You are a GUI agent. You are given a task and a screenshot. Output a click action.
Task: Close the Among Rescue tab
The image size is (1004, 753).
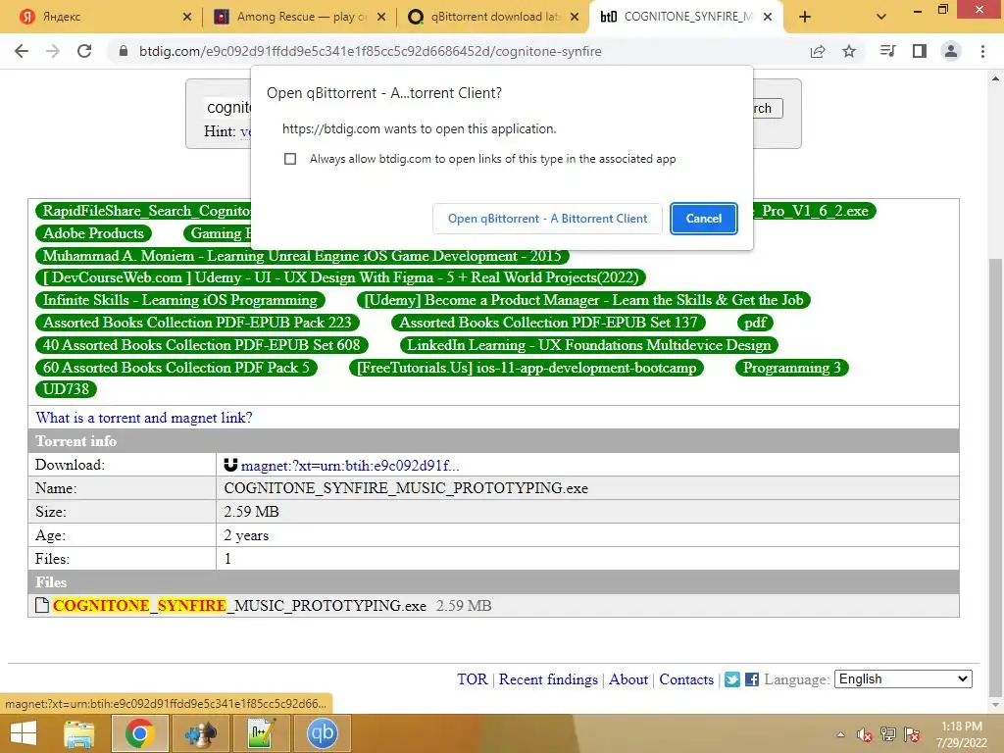click(x=381, y=17)
